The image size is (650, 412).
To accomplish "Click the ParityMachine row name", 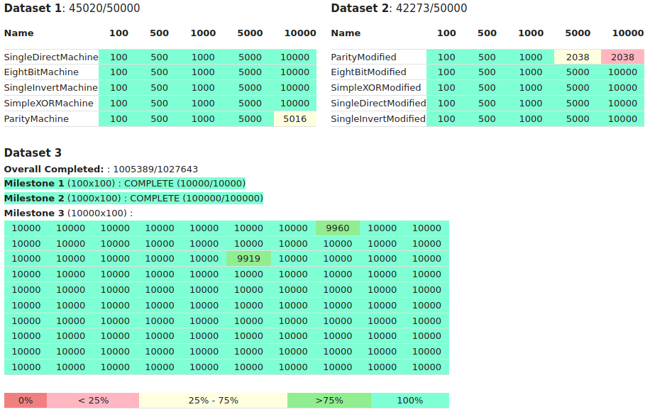I will click(x=36, y=119).
